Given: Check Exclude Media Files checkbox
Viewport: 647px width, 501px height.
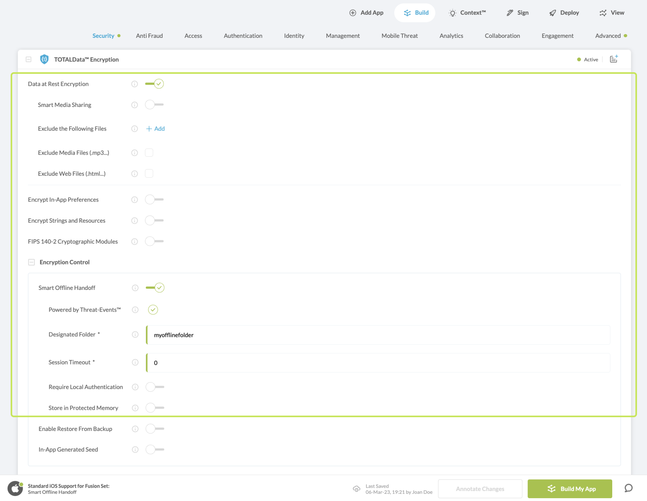Looking at the screenshot, I should (149, 153).
